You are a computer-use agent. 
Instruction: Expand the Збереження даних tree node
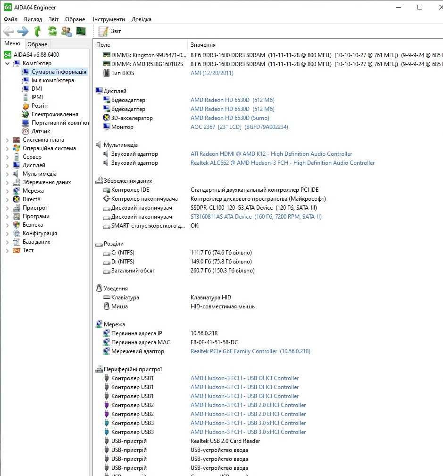pyautogui.click(x=7, y=182)
